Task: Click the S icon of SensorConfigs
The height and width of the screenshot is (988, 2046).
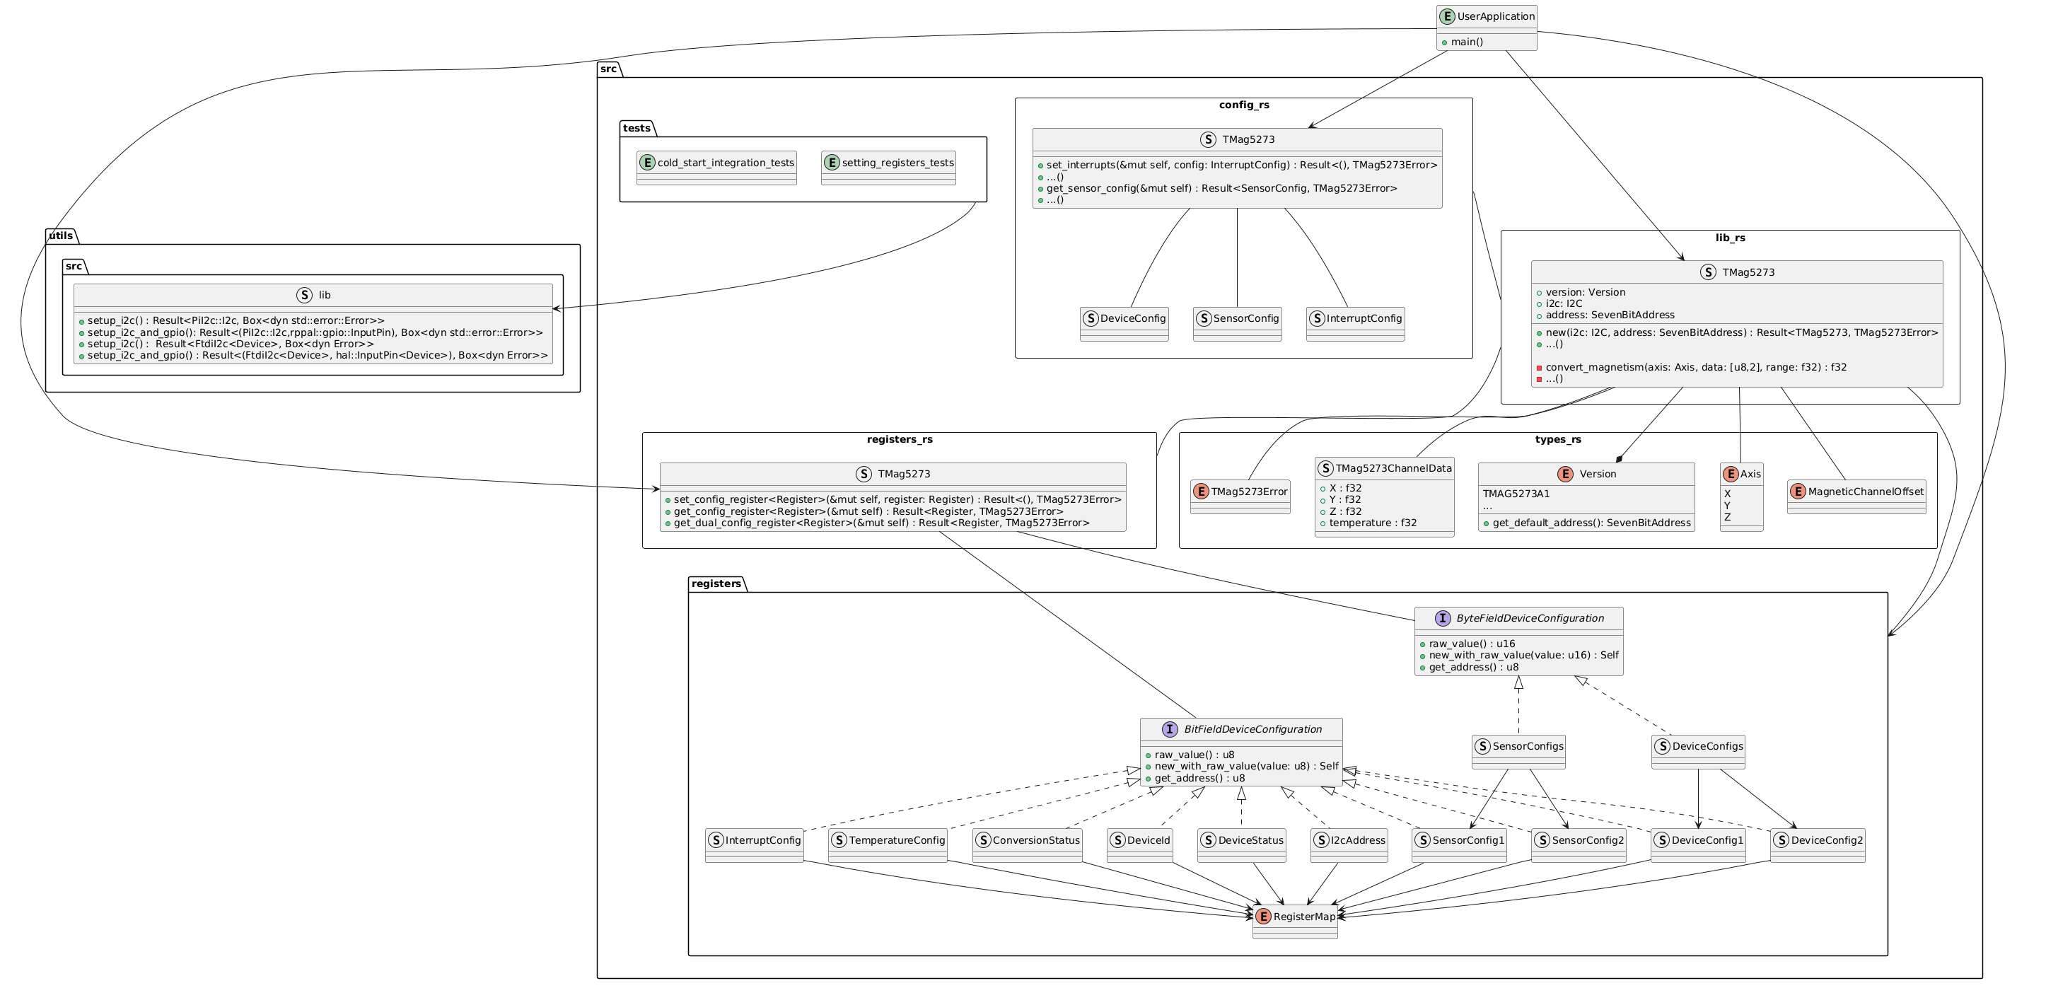Action: click(1482, 745)
